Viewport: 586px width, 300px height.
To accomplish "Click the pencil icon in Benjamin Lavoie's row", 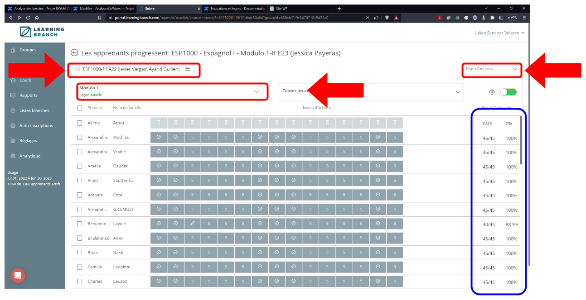I will pyautogui.click(x=192, y=224).
